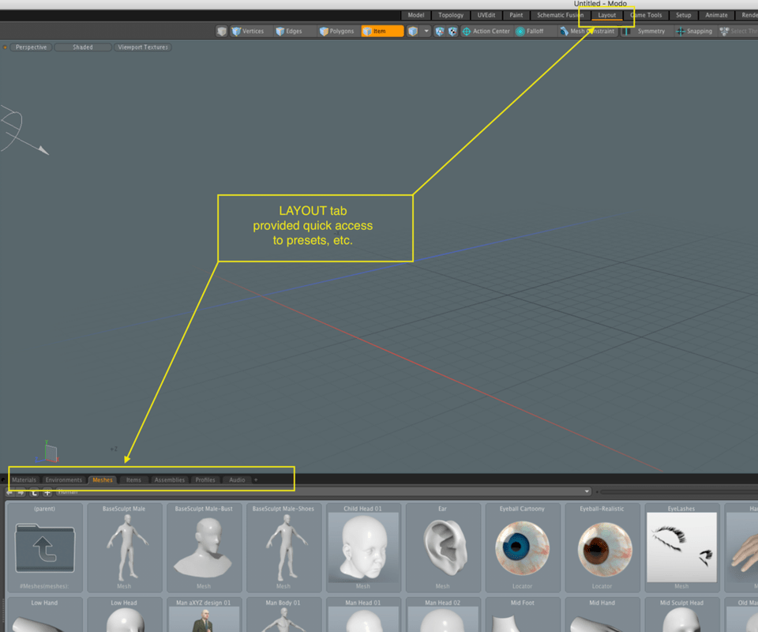758x632 pixels.
Task: Select the Man aXYZ design 01 preset
Action: click(x=204, y=614)
